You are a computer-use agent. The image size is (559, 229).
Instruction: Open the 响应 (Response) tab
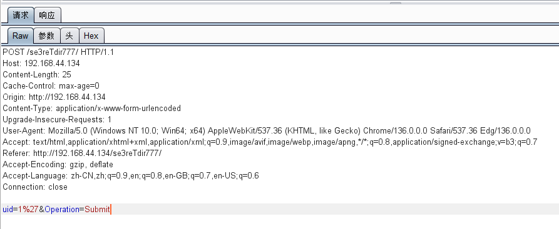pos(47,16)
